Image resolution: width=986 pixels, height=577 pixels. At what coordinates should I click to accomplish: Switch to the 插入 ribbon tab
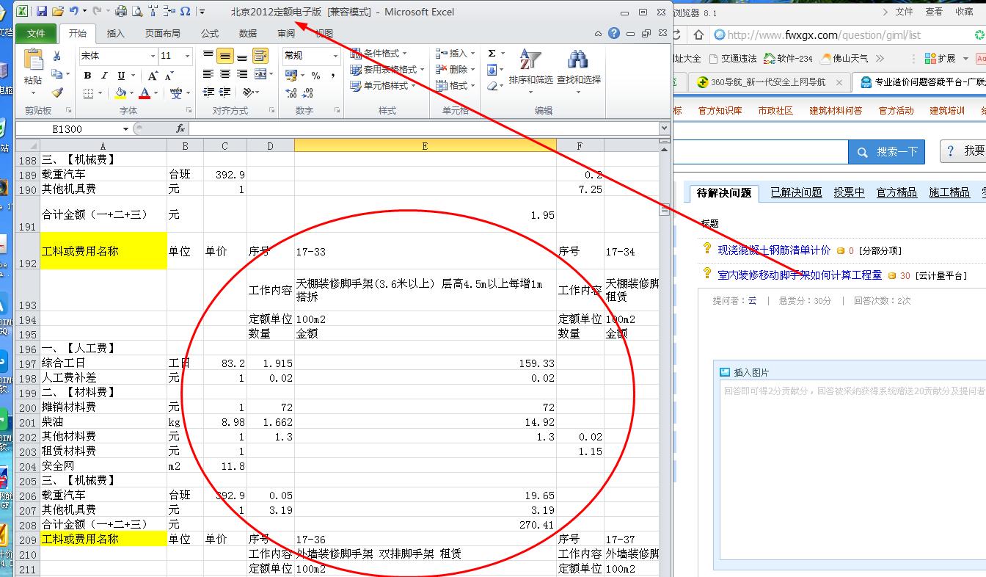(115, 33)
